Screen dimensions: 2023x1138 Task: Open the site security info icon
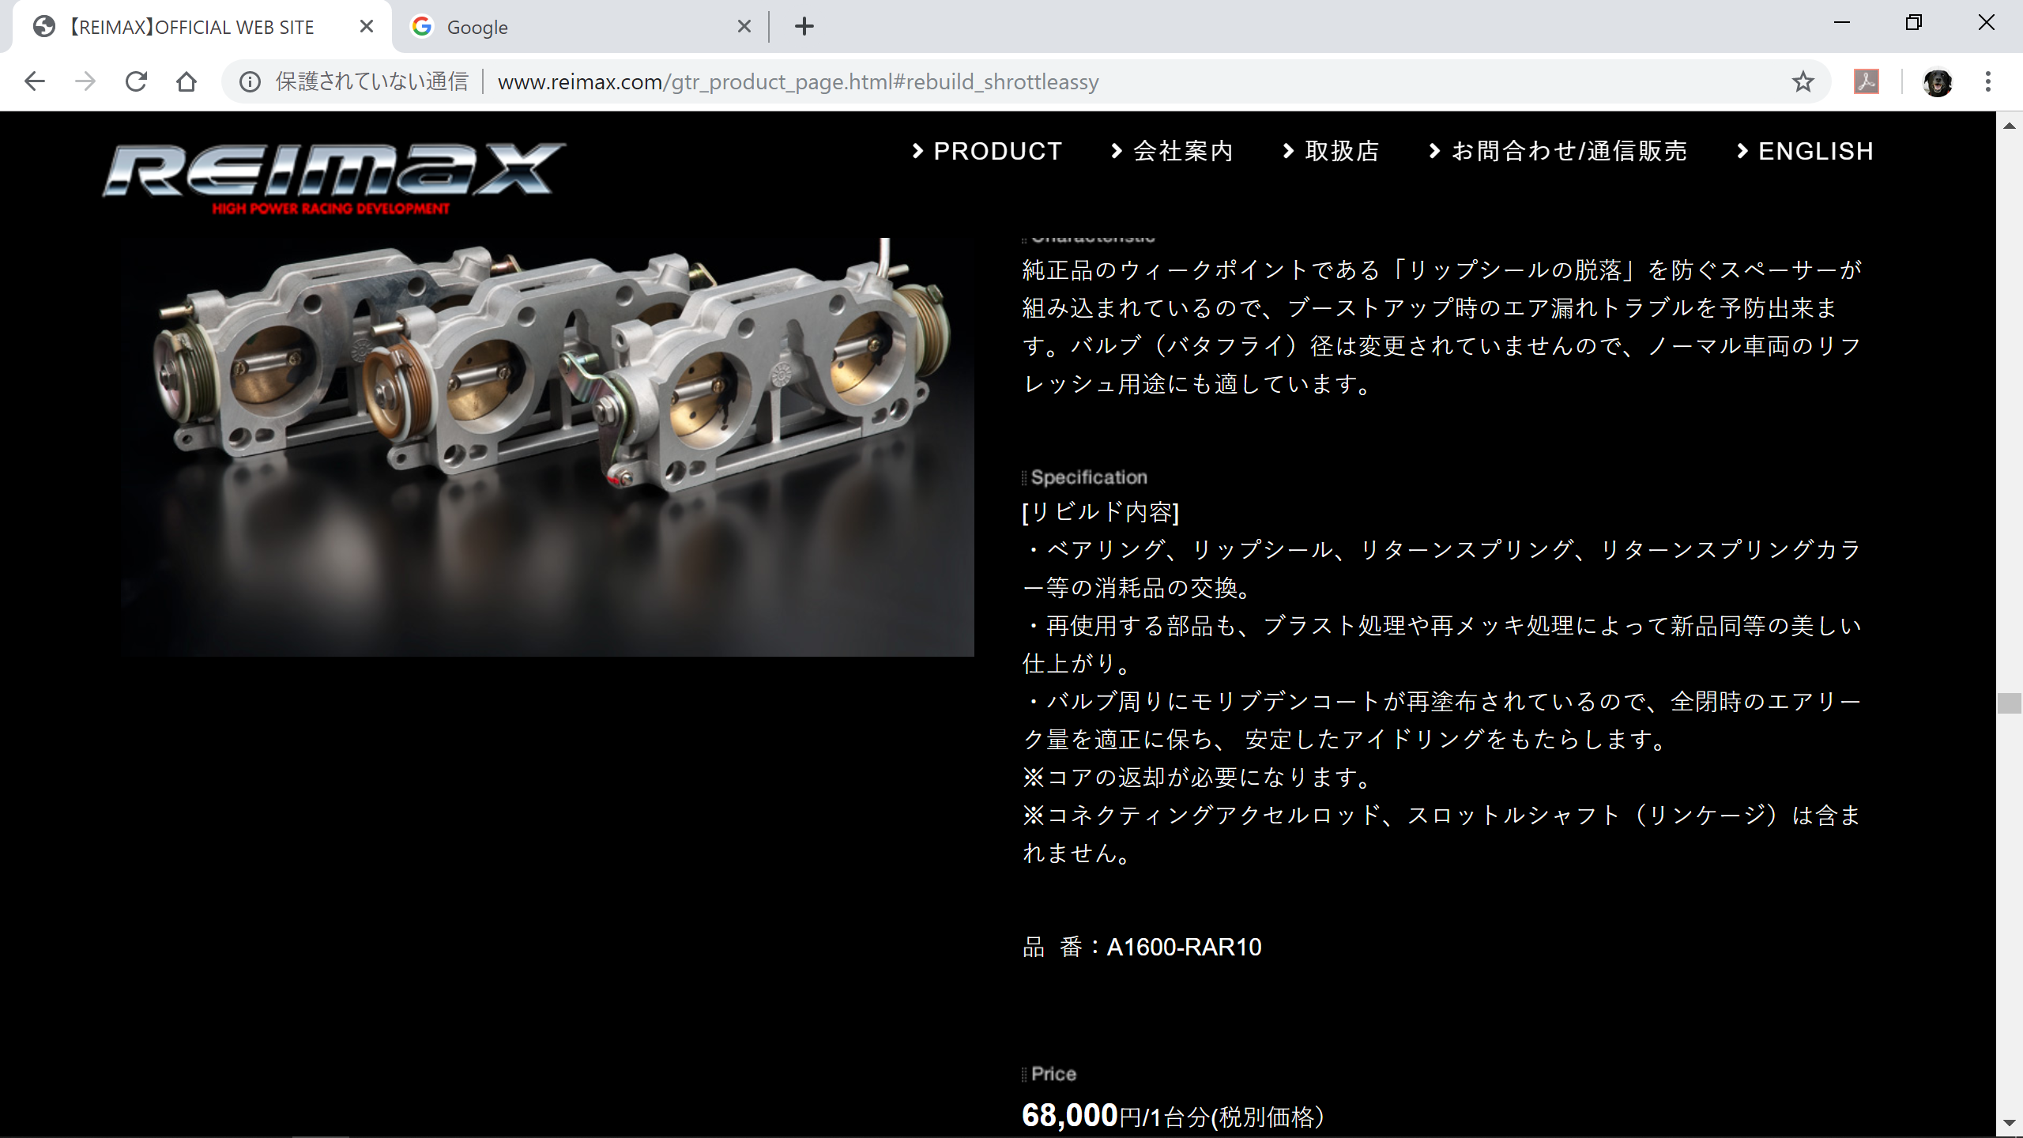(250, 81)
